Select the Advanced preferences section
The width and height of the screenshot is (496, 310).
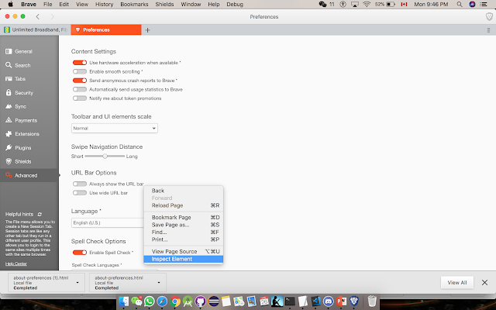[29, 175]
